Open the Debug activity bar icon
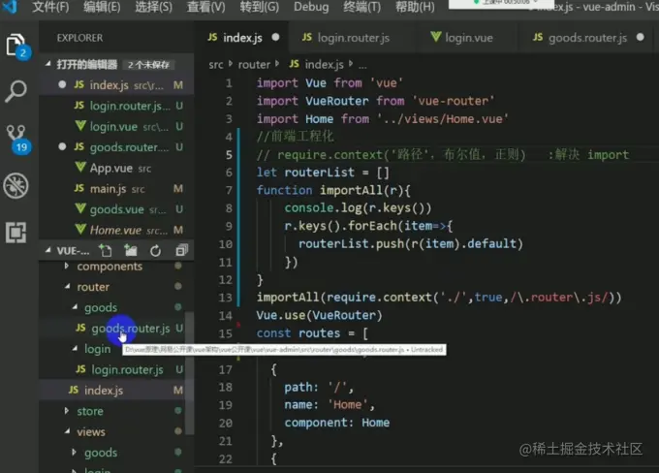The width and height of the screenshot is (659, 473). pos(16,185)
